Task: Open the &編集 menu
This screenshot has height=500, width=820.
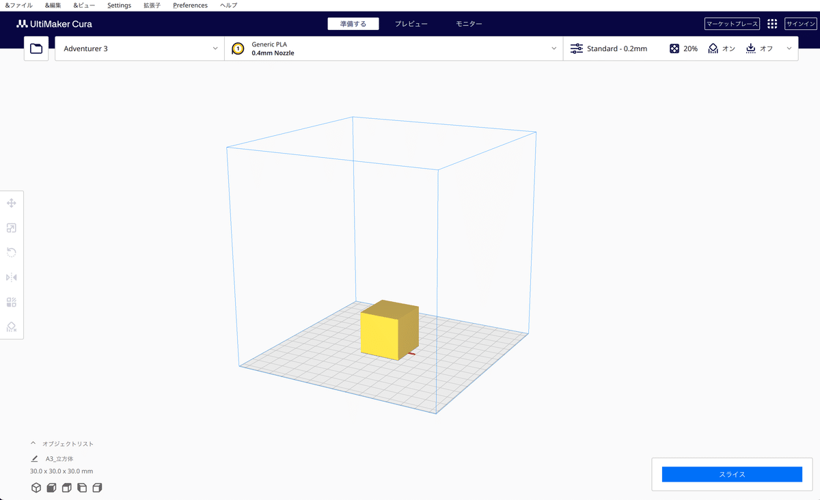Action: click(53, 5)
